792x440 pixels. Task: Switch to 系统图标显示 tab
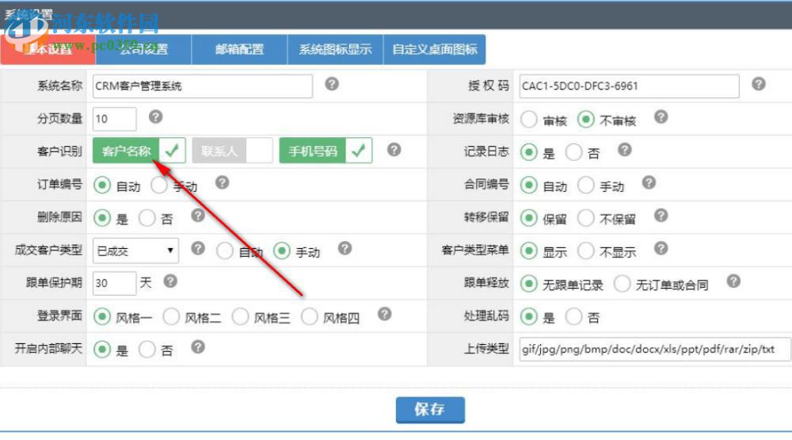tap(335, 50)
